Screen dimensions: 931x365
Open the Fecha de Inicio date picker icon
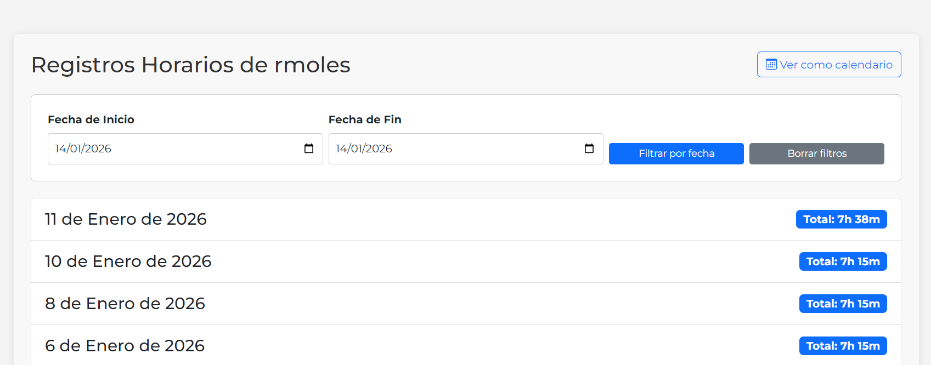click(x=309, y=149)
